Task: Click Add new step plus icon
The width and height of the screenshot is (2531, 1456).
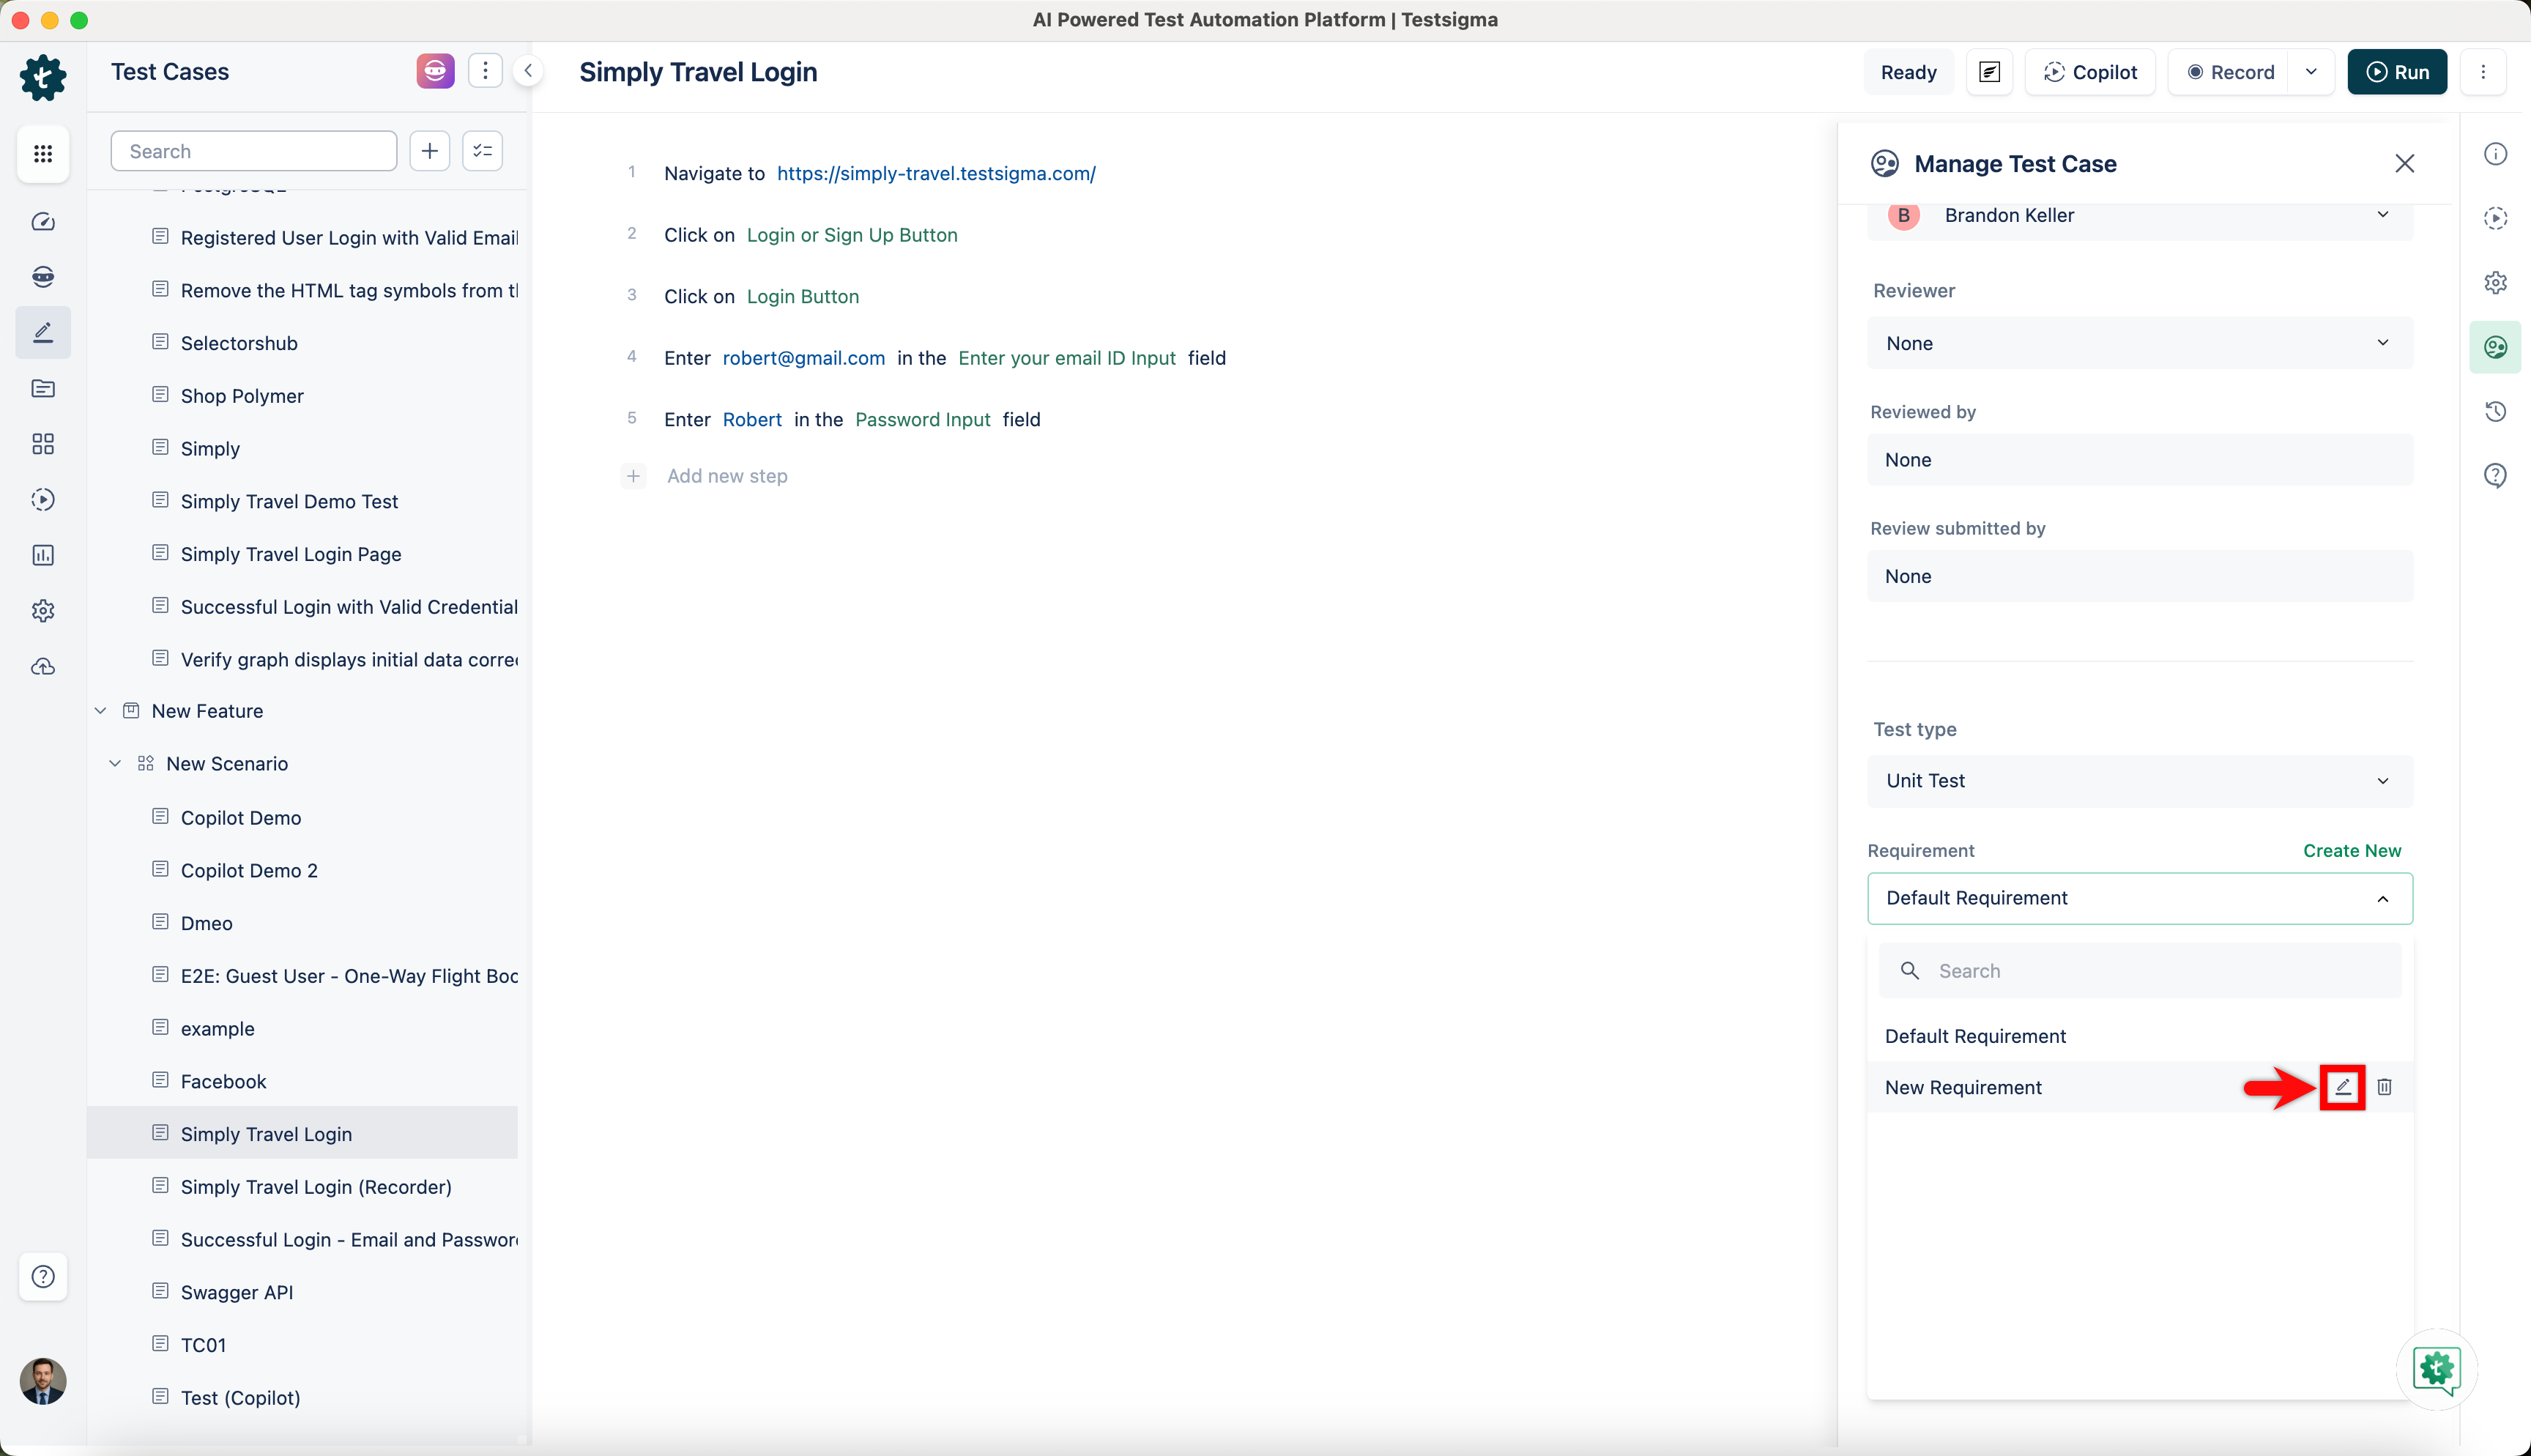Action: pyautogui.click(x=633, y=476)
